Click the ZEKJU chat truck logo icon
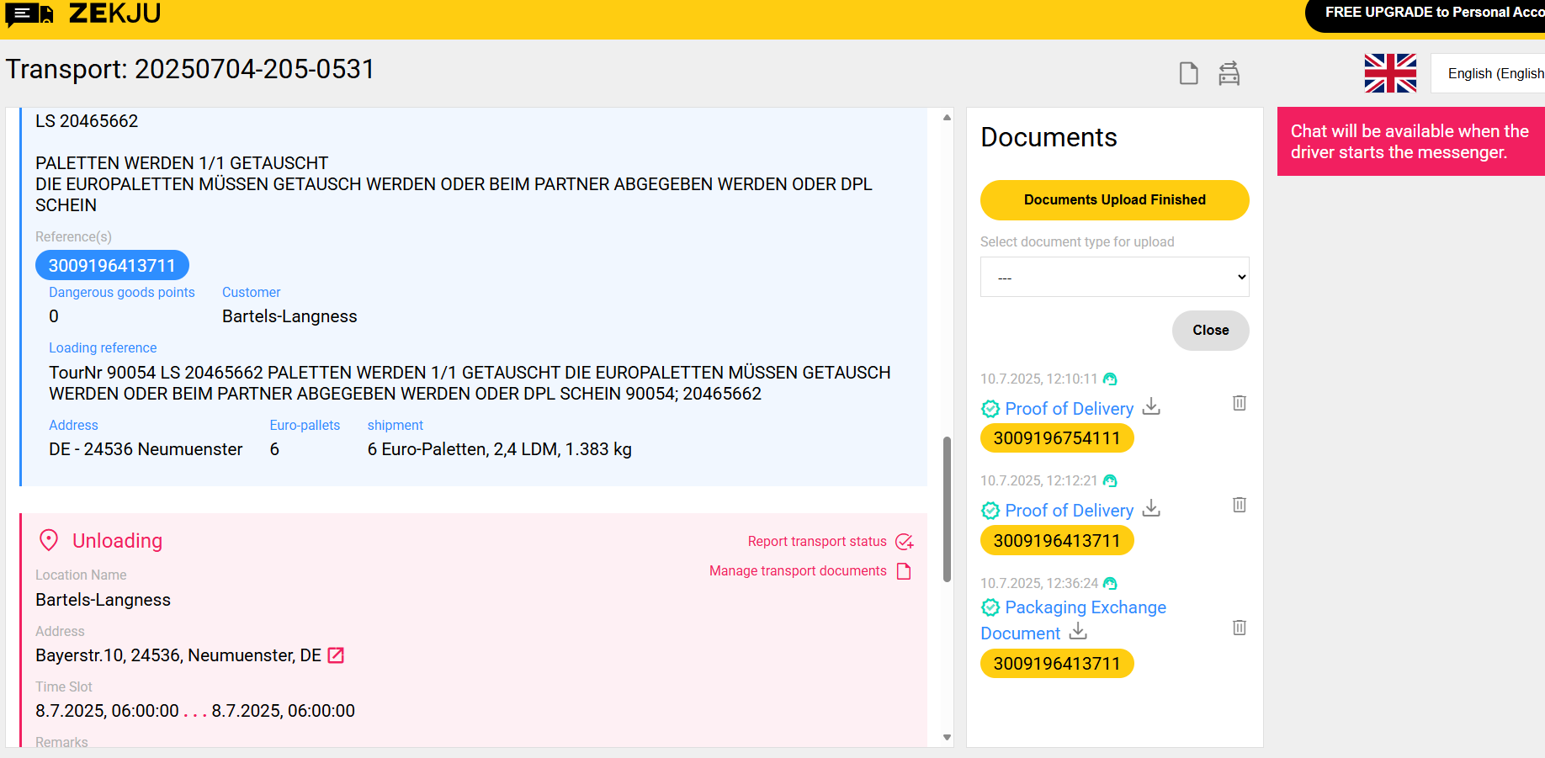The image size is (1545, 758). [x=29, y=13]
